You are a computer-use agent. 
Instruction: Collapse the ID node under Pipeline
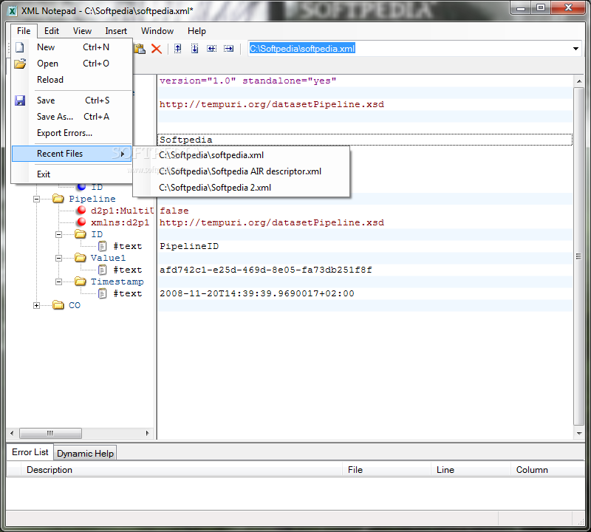58,234
